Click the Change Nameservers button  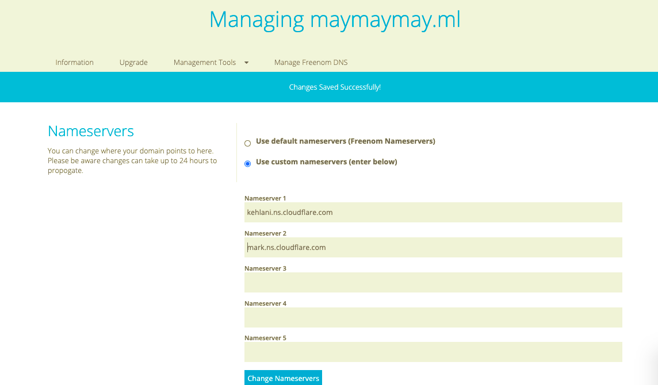pos(283,378)
